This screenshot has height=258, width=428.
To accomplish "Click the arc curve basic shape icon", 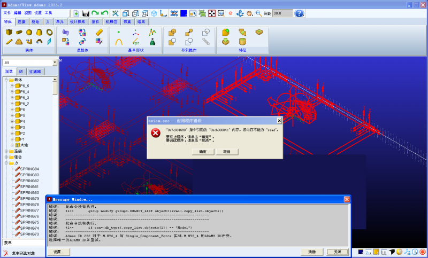I will pyautogui.click(x=119, y=42).
